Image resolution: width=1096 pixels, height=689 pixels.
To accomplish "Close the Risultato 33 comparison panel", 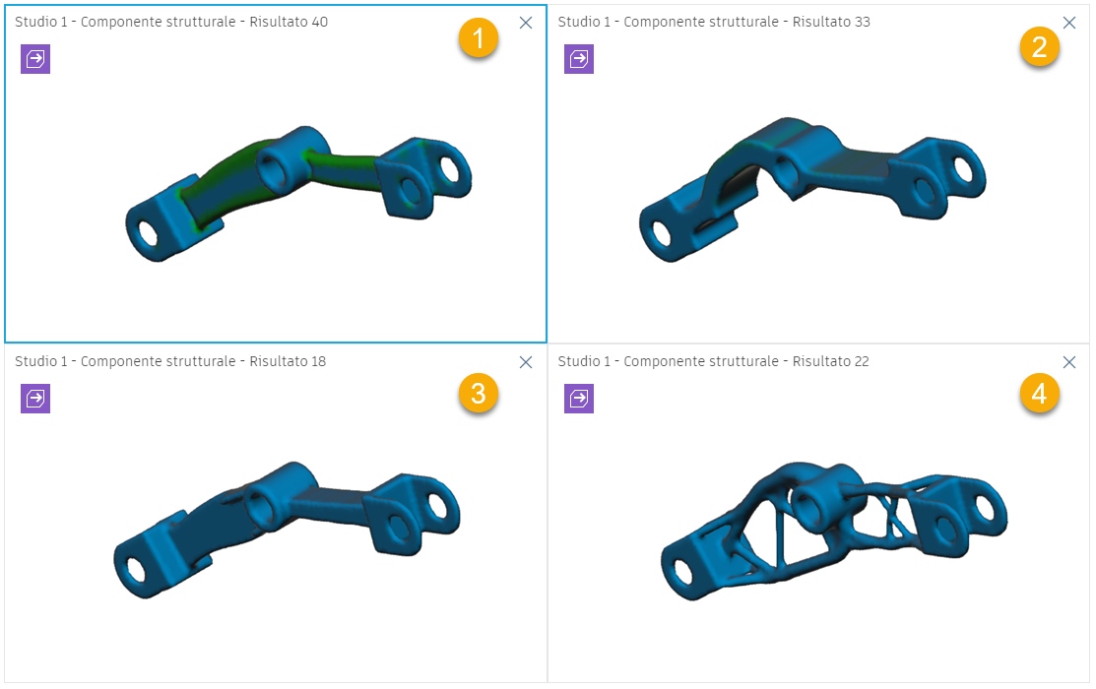I will tap(1069, 23).
